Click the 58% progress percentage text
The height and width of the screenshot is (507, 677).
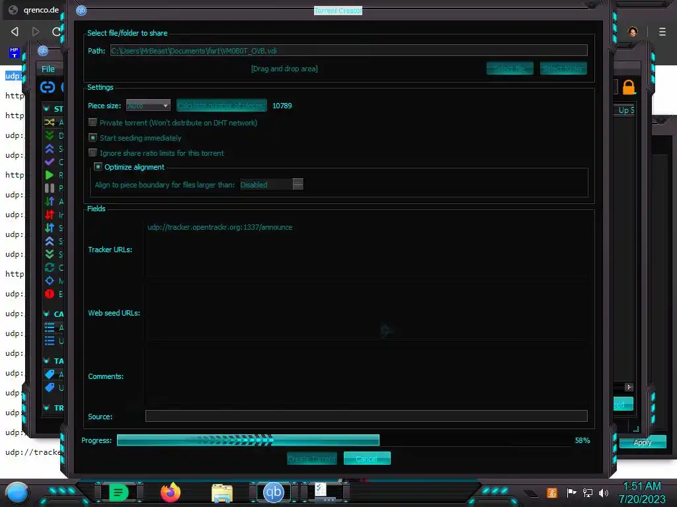[x=582, y=440]
